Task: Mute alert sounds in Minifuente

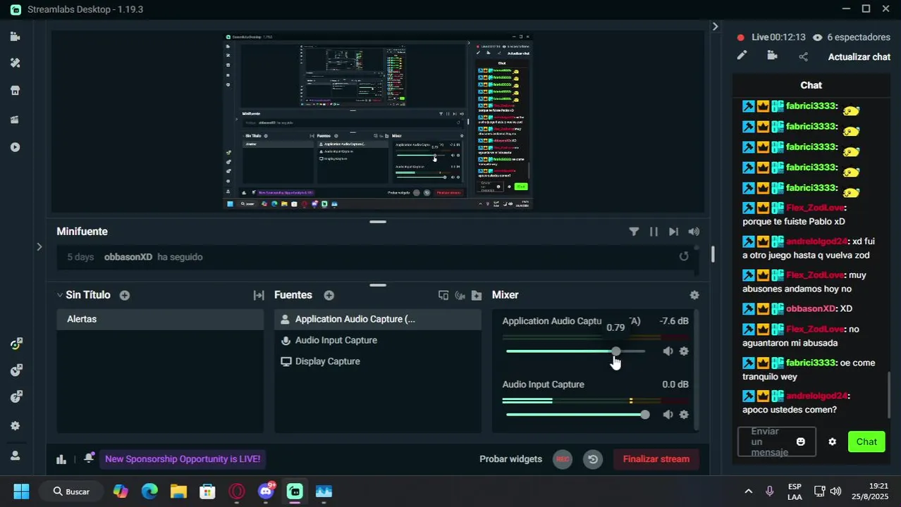Action: point(694,232)
